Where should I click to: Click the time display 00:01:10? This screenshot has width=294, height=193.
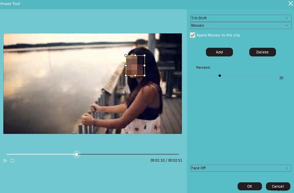157,161
